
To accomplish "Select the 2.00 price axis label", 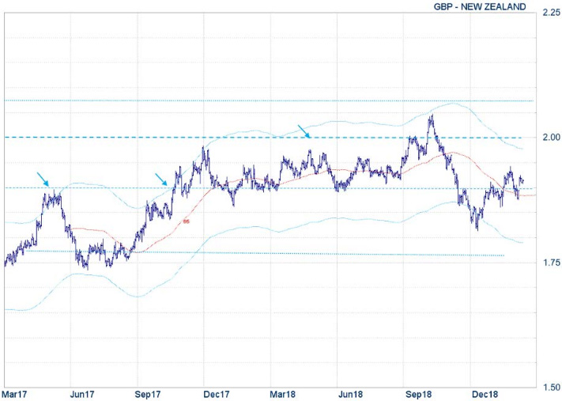I will pos(550,137).
